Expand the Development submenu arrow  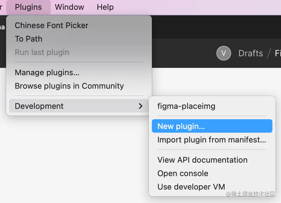point(140,106)
